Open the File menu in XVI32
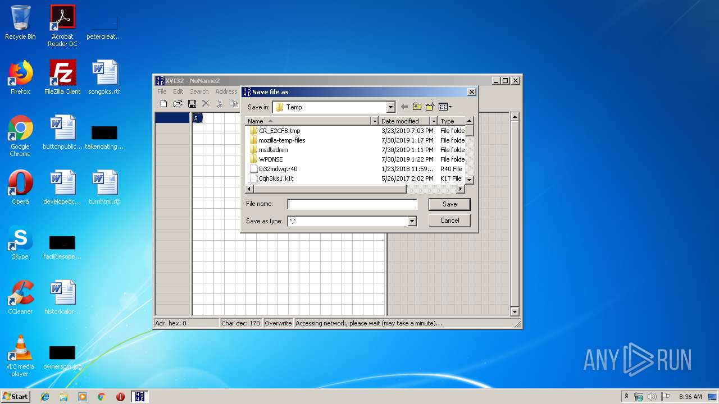719x404 pixels. [162, 91]
